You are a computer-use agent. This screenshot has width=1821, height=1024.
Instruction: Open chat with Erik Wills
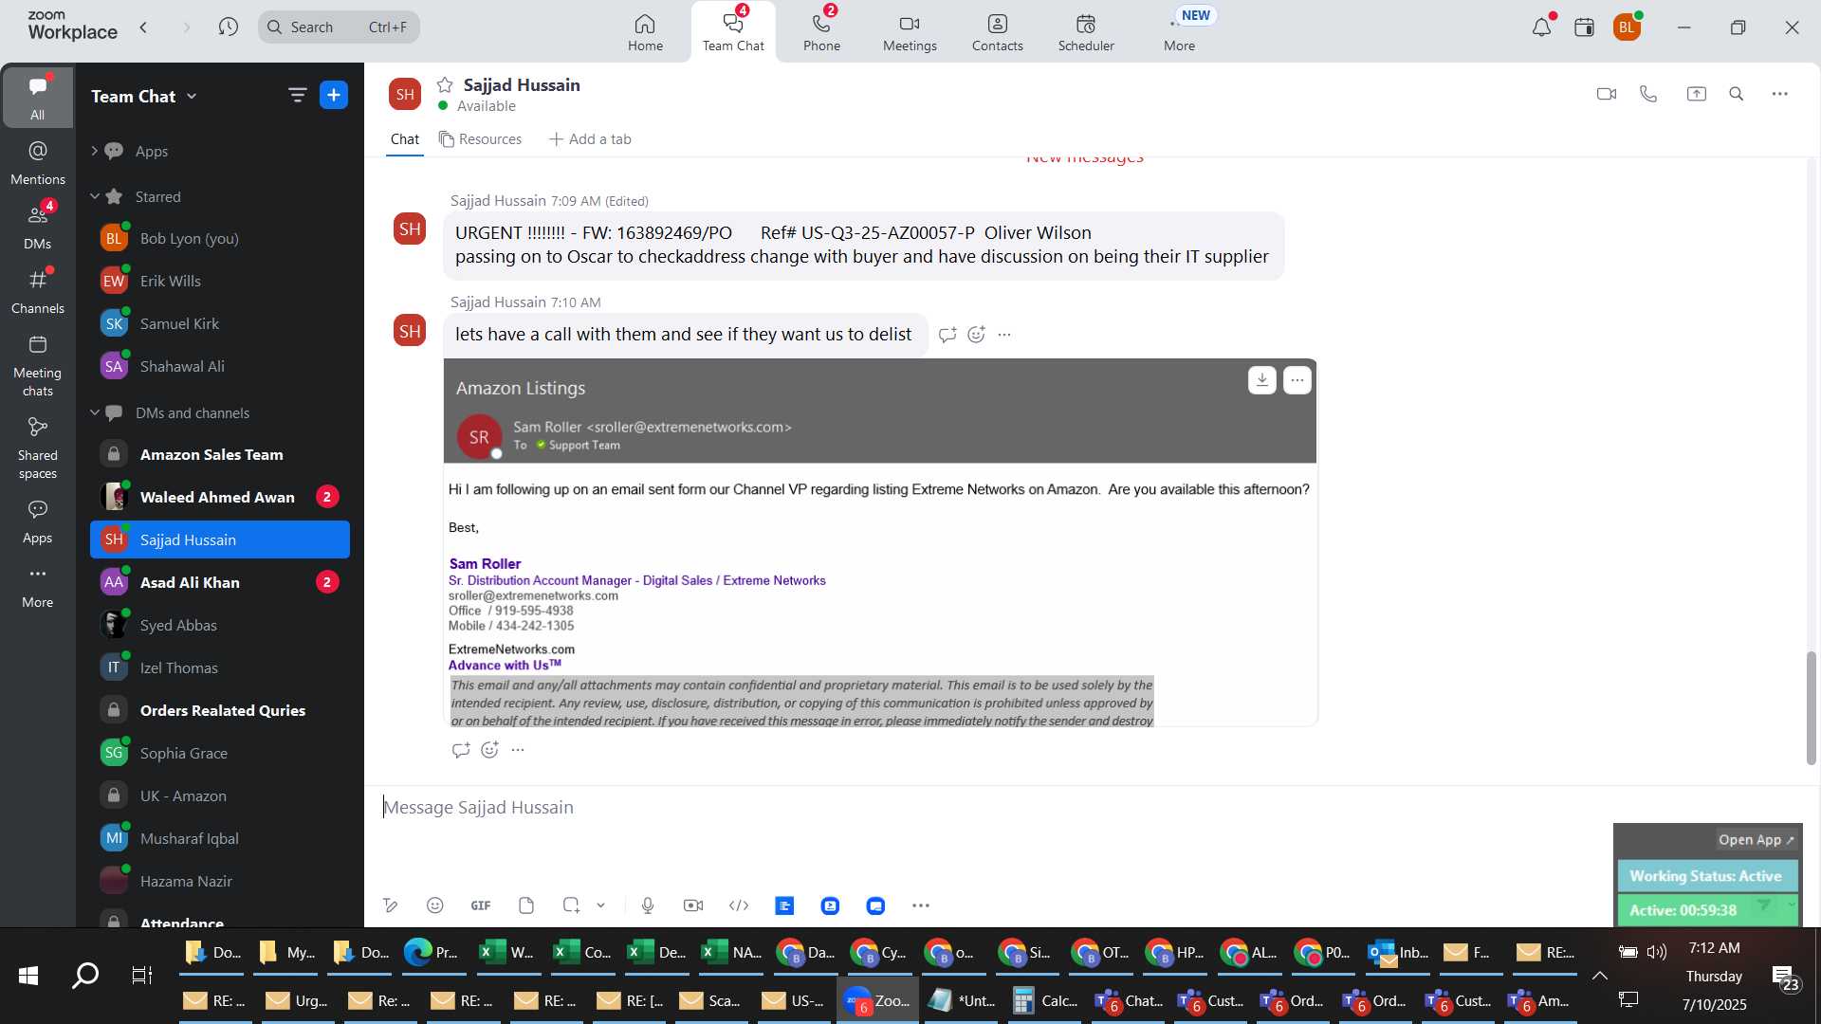220,281
